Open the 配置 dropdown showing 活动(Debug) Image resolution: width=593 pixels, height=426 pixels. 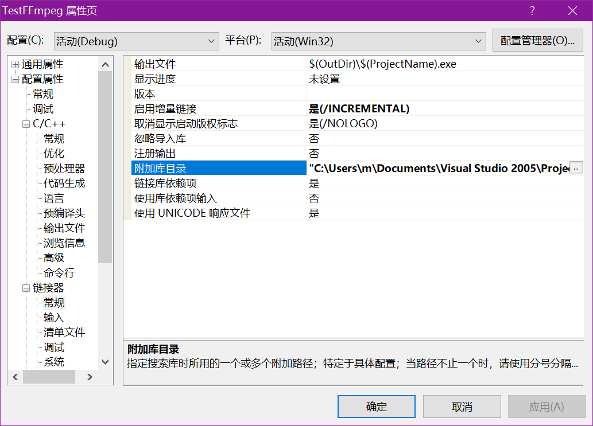pos(136,41)
